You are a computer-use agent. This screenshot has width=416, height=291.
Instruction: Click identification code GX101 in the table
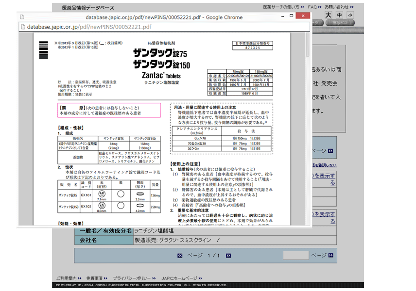click(x=86, y=195)
